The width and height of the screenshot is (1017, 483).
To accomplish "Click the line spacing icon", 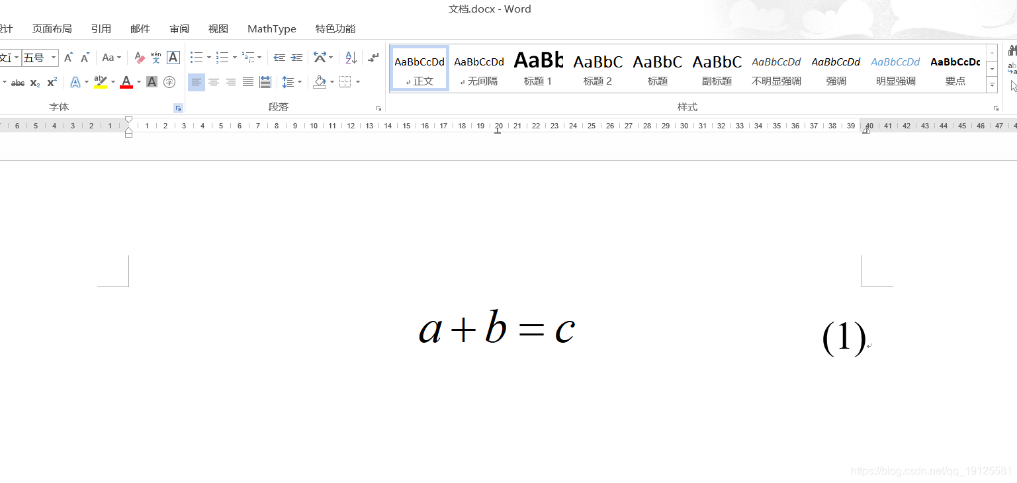I will (288, 82).
